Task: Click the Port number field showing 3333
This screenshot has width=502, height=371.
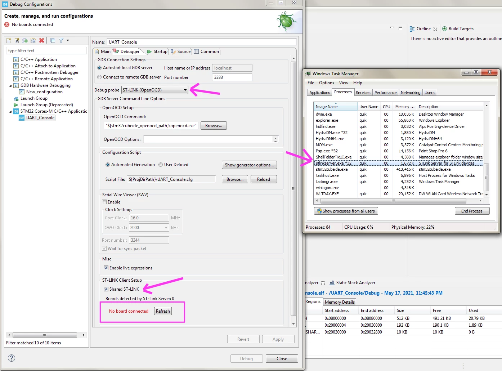Action: coord(232,77)
